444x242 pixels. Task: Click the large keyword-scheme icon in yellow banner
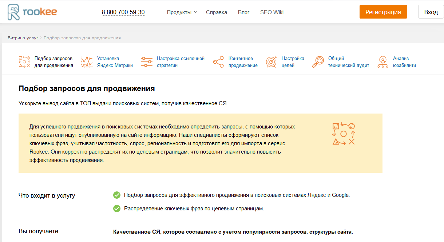(343, 134)
